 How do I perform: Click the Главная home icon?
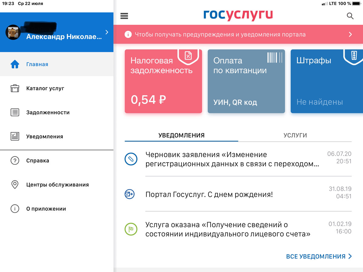15,64
